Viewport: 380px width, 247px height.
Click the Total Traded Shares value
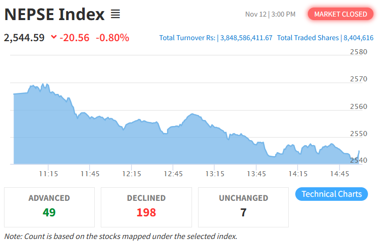(x=358, y=38)
